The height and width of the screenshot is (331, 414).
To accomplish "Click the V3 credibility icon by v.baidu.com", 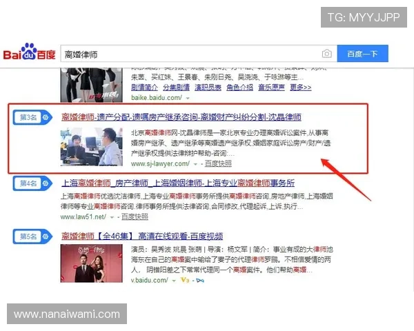I will (185, 280).
